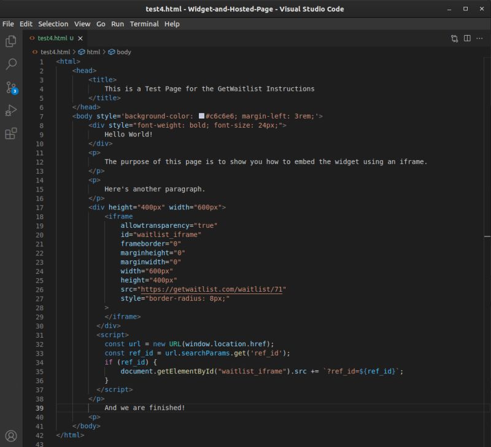Click the opening <html> tag on line 1
Image resolution: width=491 pixels, height=447 pixels.
[x=68, y=61]
